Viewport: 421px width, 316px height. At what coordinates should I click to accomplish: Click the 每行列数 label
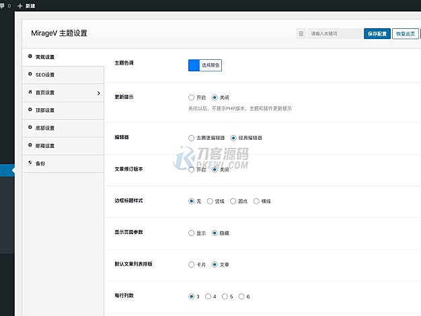[x=124, y=296]
